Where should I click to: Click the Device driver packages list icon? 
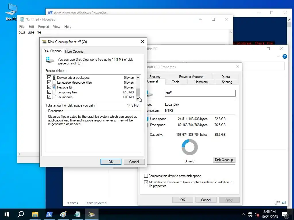(54, 77)
